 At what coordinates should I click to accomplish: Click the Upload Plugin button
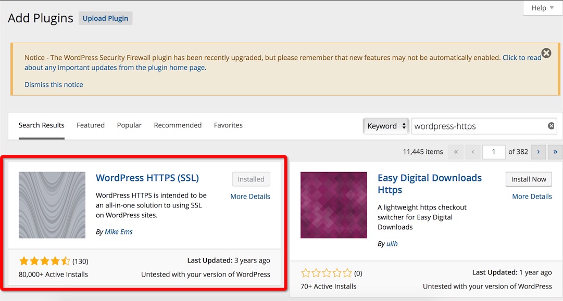click(105, 18)
